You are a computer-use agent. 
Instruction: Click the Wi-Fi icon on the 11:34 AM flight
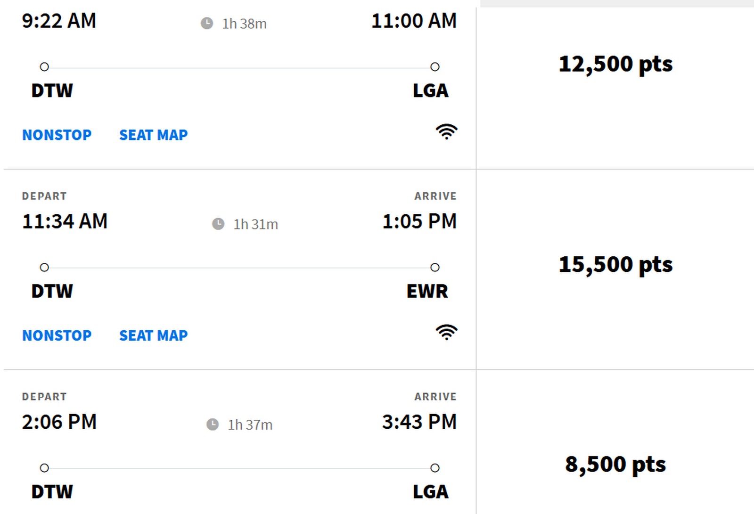coord(446,332)
